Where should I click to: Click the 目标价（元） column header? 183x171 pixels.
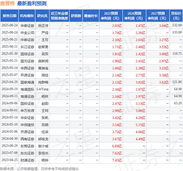[176, 16]
